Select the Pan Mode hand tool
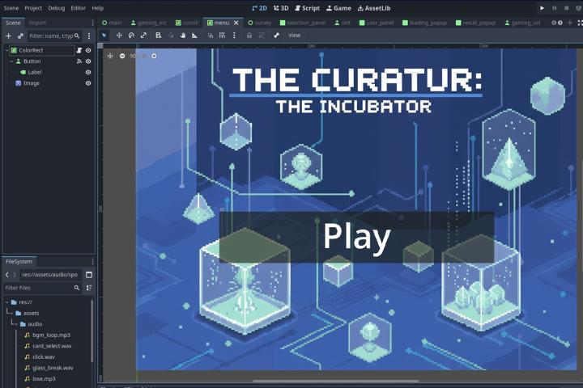The image size is (583, 388). (182, 36)
